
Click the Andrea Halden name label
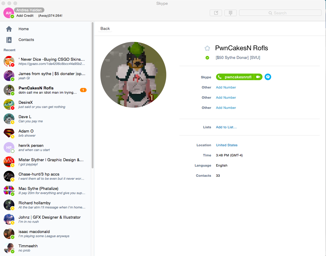29,10
